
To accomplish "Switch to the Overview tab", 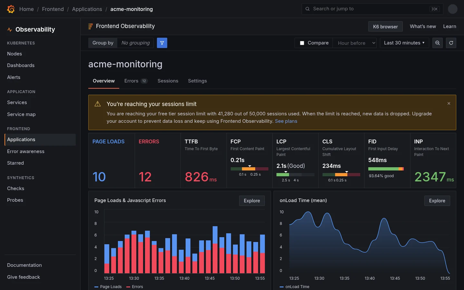I will pos(104,81).
